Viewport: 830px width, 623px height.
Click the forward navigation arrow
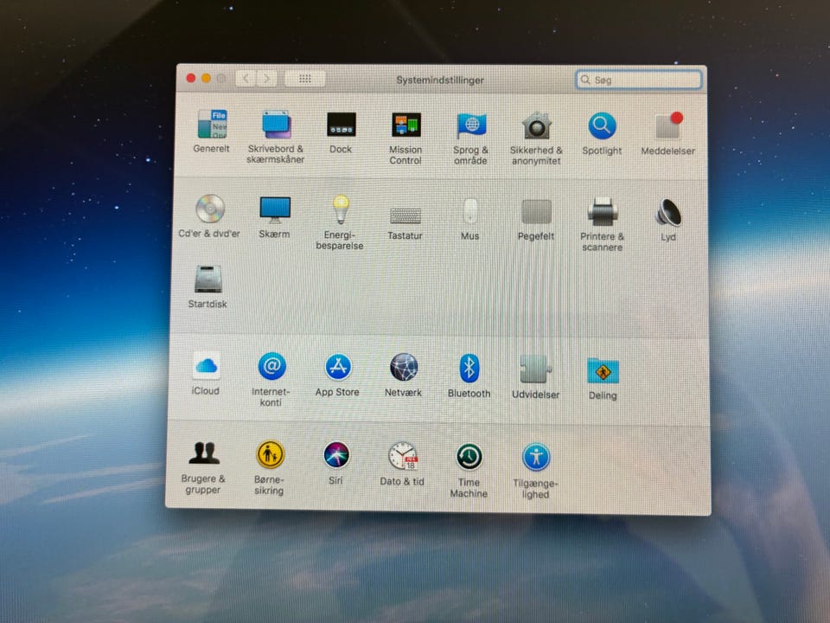(266, 79)
